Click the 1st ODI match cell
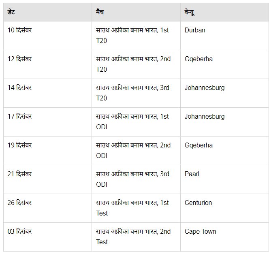271x256 pixels. click(136, 122)
